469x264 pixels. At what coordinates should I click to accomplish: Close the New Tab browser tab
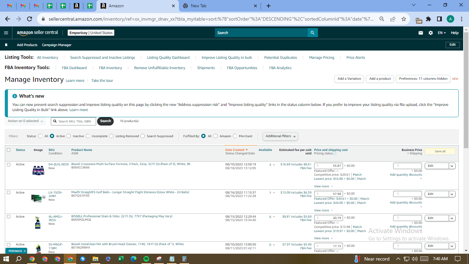tap(255, 6)
